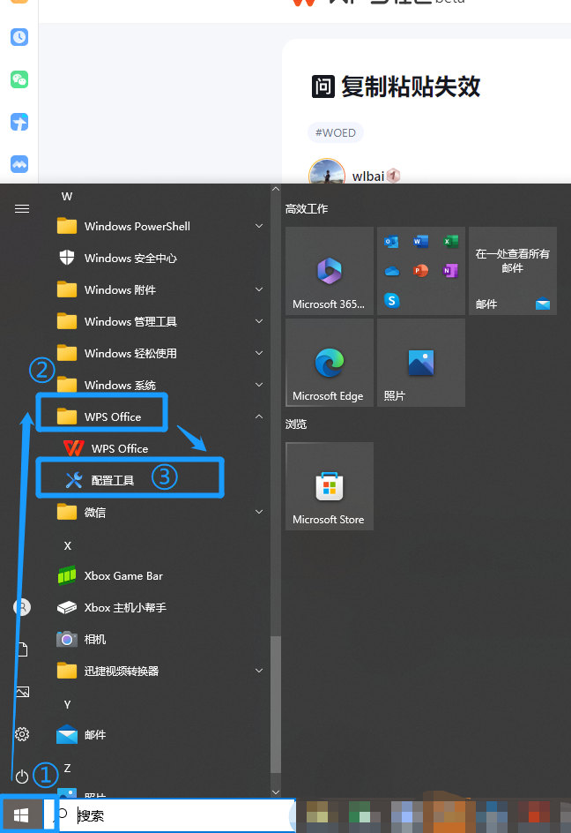Collapse the WPS Office folder chevron
571x833 pixels.
(x=259, y=416)
